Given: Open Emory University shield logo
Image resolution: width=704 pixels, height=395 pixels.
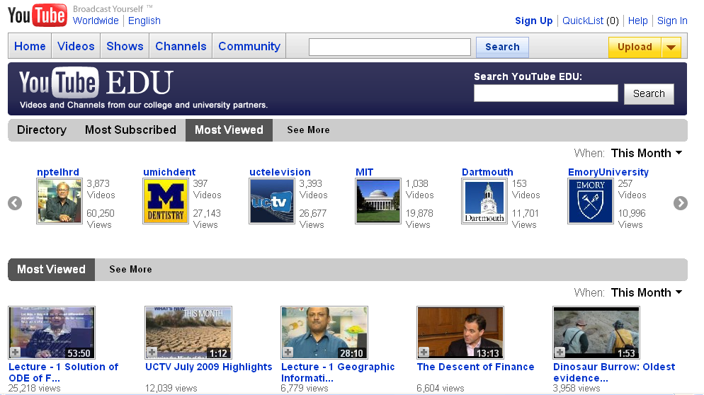Looking at the screenshot, I should [x=591, y=201].
